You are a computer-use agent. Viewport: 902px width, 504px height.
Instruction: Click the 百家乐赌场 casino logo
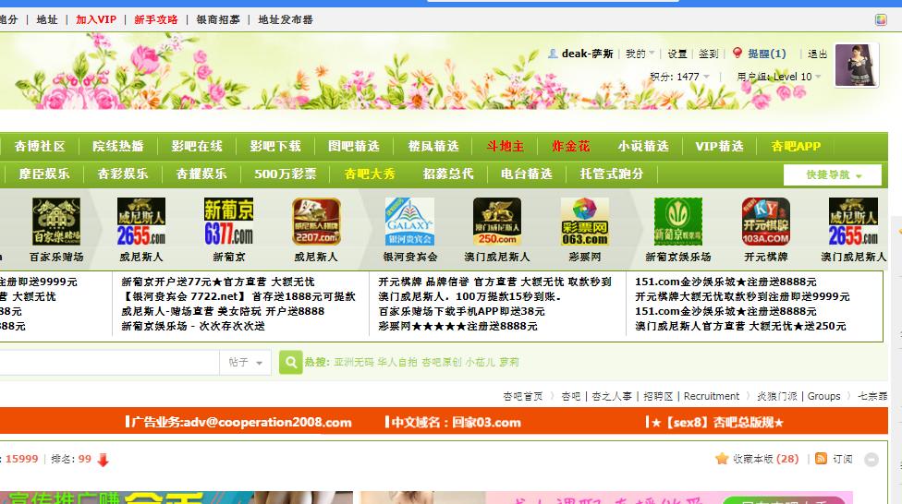click(56, 222)
